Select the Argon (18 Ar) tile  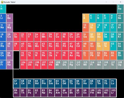click(x=120, y=27)
